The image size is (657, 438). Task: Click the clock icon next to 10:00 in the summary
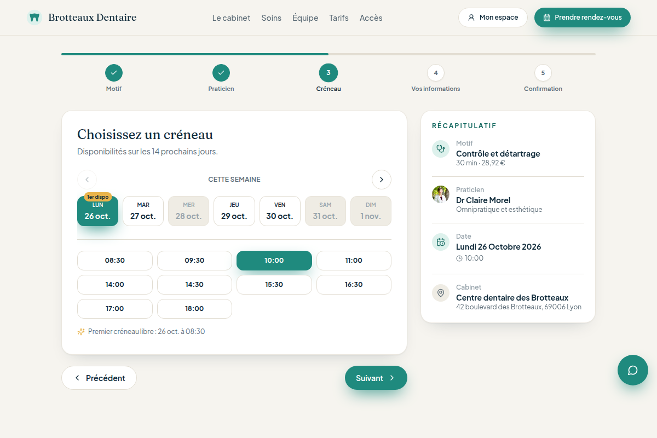(x=459, y=258)
